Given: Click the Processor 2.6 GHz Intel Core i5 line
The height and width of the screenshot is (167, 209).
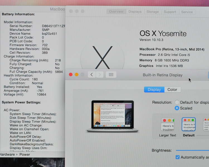Looking at the screenshot, I should (x=165, y=55).
